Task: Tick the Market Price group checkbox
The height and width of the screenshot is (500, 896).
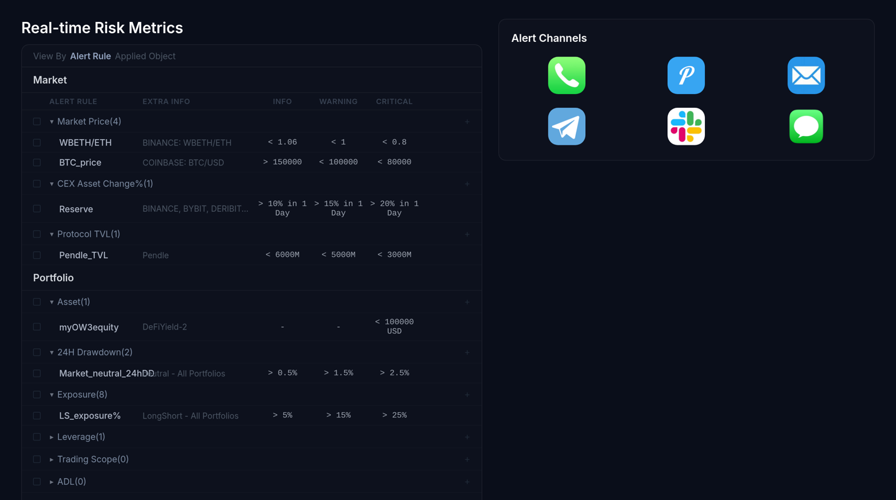Action: coord(37,122)
